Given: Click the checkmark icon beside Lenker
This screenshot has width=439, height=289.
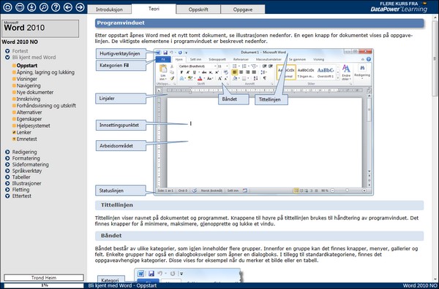Looking at the screenshot, I should click(x=14, y=132).
